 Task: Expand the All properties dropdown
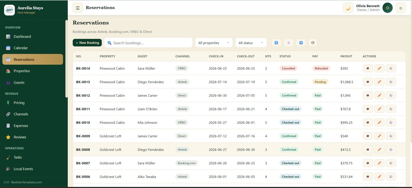[x=214, y=43]
